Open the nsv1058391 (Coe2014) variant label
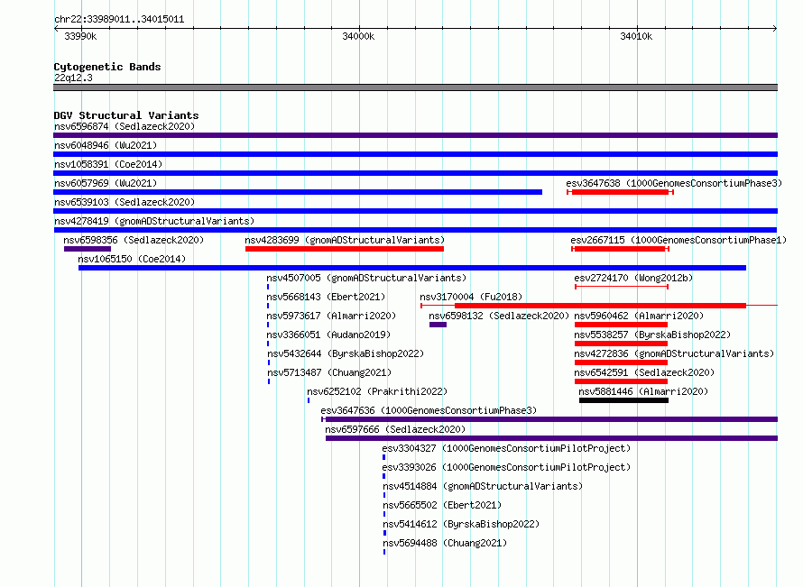803x587 pixels. point(108,164)
